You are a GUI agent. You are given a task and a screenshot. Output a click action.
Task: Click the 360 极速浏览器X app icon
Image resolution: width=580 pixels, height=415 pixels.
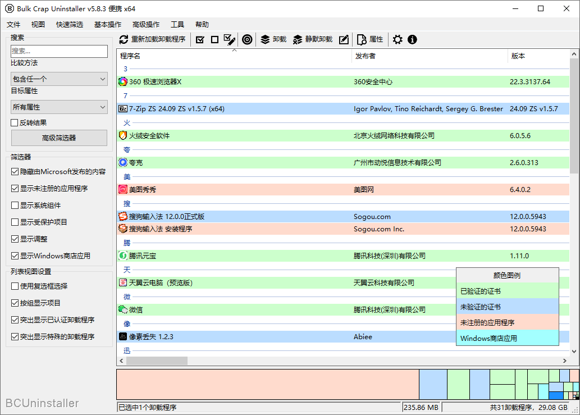pos(123,82)
